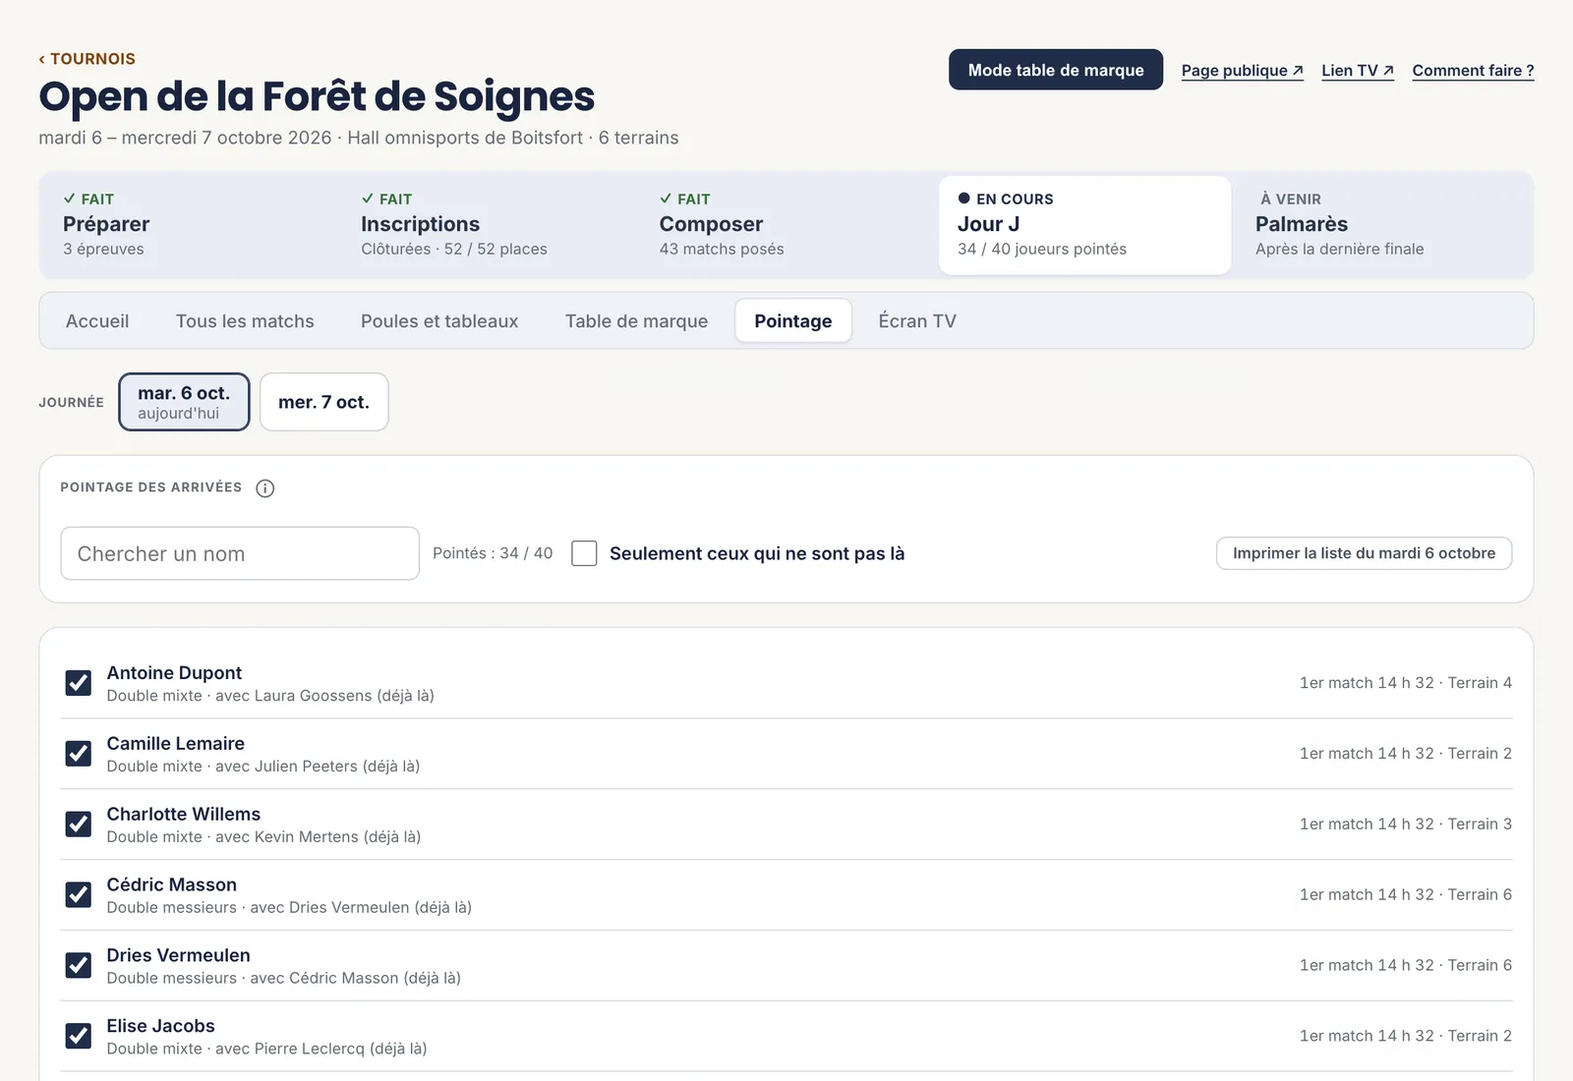This screenshot has height=1081, width=1573.
Task: Open the Page publique link
Action: [1243, 71]
